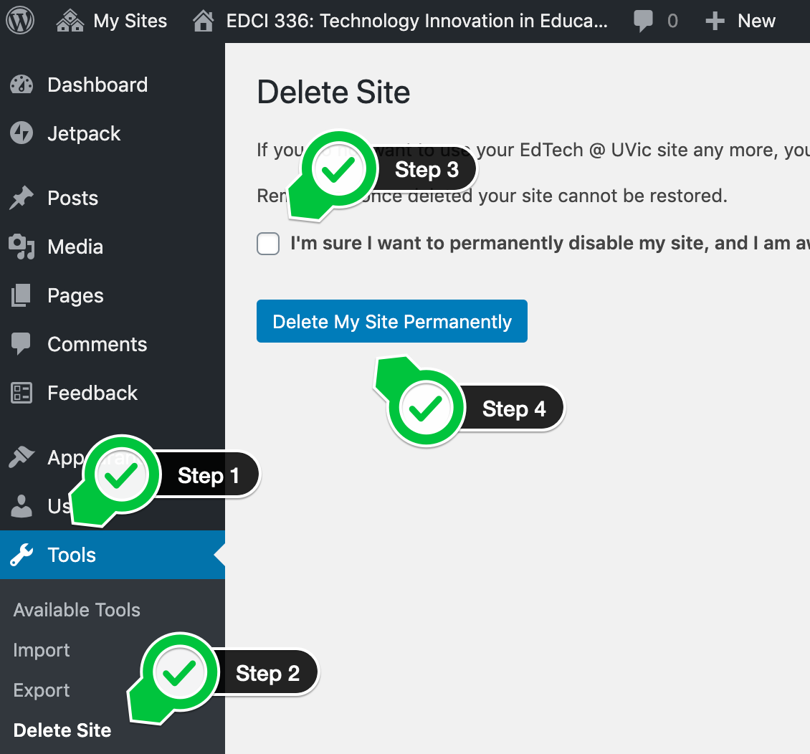Screen dimensions: 810x754
Task: Click the WordPress logo icon
Action: coord(20,21)
